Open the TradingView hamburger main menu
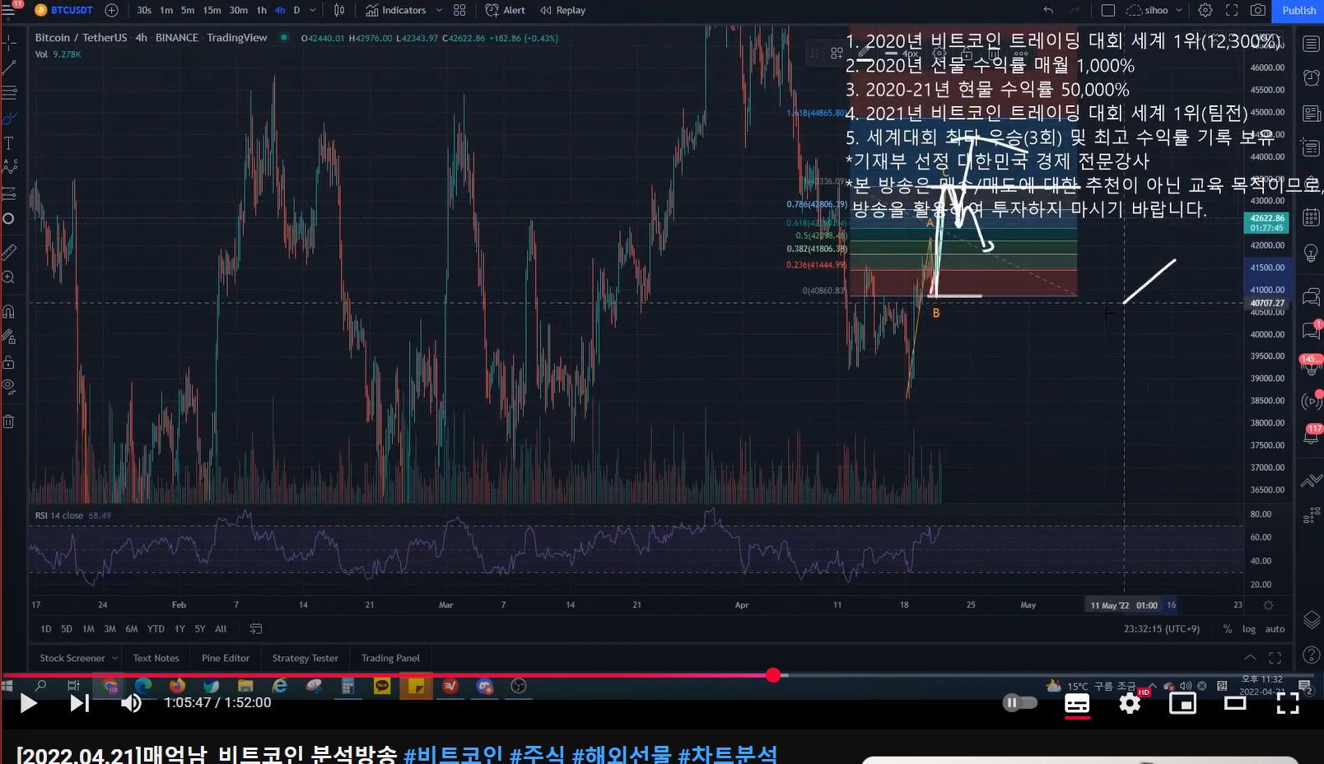Screen dimensions: 1324x764 coord(9,11)
